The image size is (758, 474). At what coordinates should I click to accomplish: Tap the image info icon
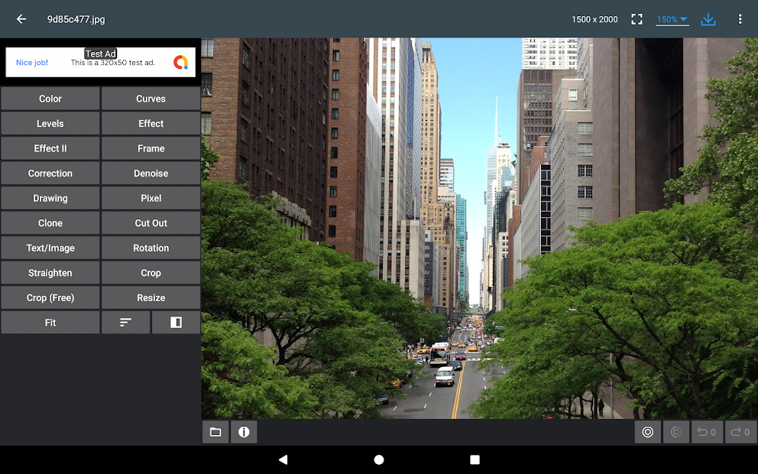[x=244, y=432]
